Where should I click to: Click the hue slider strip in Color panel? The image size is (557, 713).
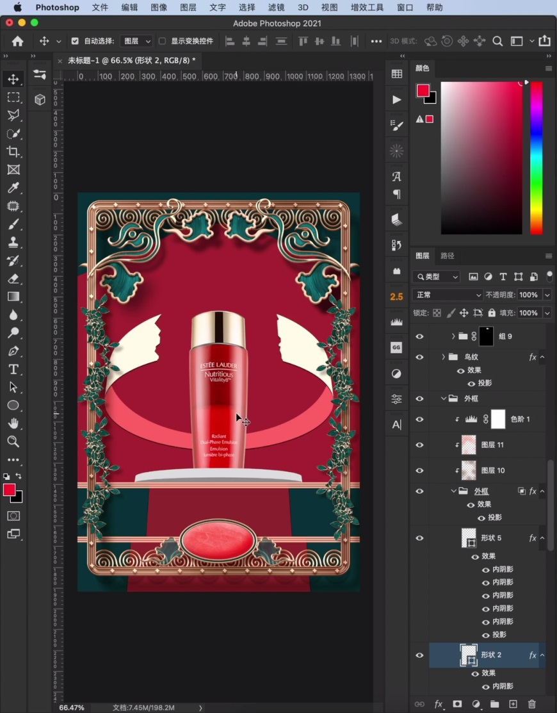[537, 158]
